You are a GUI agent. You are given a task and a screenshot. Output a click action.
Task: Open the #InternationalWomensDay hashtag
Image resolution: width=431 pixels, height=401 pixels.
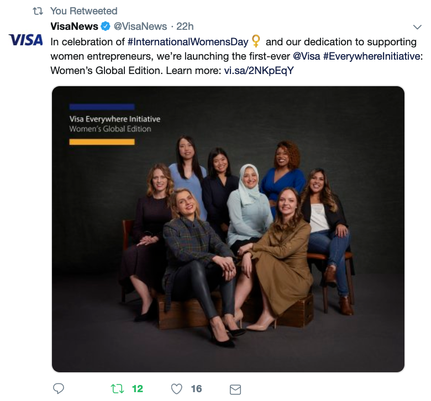188,42
